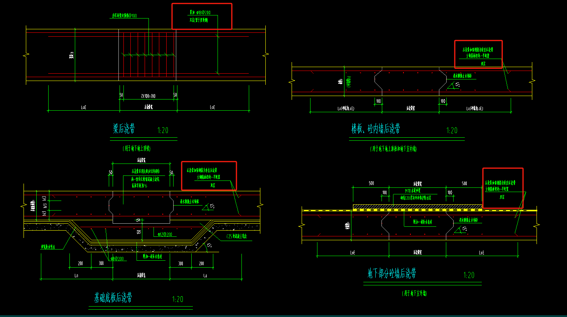Click the 1:20 scale beside 楼板、砼内墙后浇带
The image size is (567, 317).
pyautogui.click(x=452, y=130)
